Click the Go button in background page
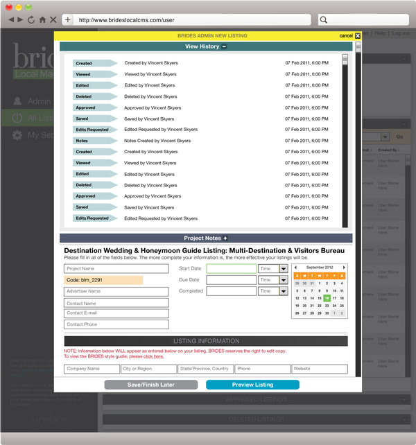Image resolution: width=416 pixels, height=445 pixels. [399, 137]
